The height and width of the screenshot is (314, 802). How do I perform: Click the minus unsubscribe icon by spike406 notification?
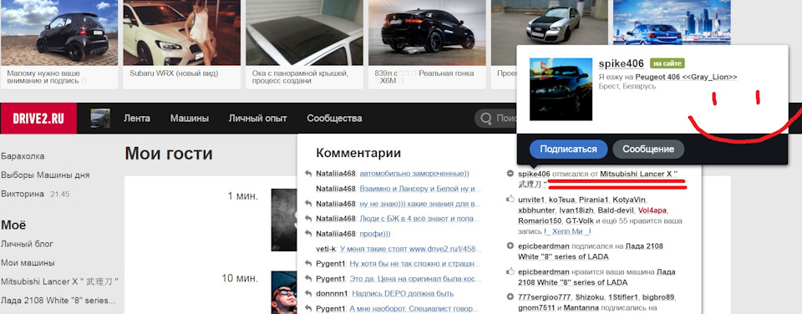[510, 174]
